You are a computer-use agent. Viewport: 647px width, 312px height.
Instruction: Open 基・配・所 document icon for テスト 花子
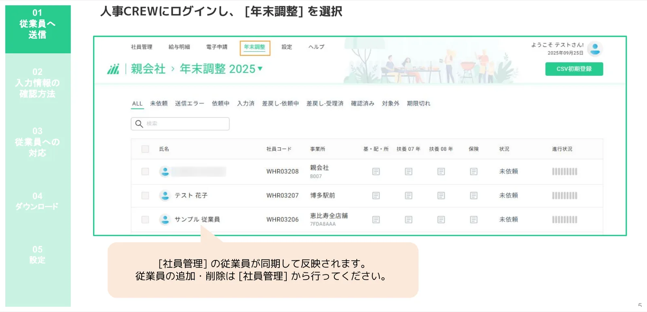click(x=376, y=195)
